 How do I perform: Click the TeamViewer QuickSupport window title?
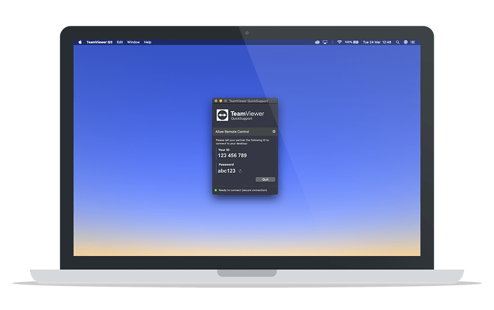coord(249,101)
